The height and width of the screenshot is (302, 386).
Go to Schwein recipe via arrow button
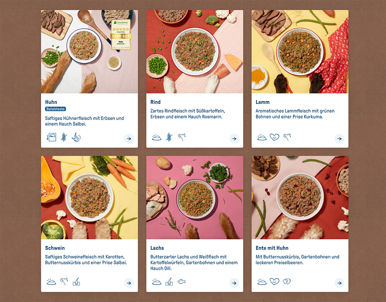[129, 283]
